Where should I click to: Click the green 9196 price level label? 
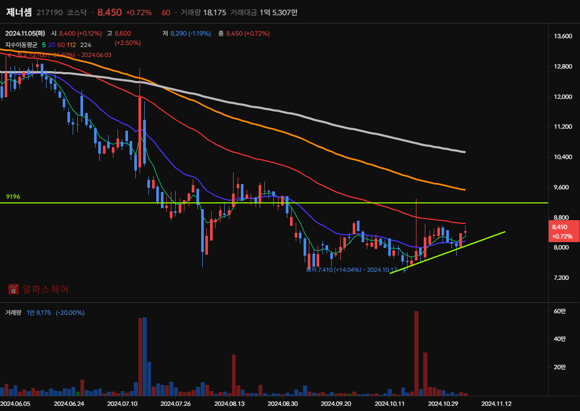click(x=13, y=197)
